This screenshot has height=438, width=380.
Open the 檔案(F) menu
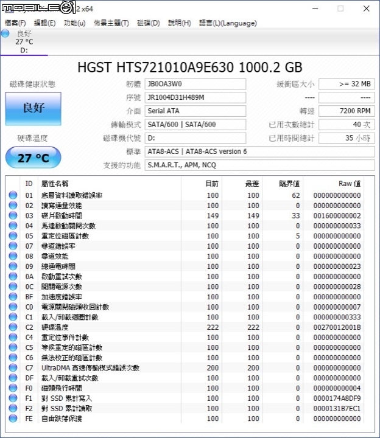[x=15, y=23]
